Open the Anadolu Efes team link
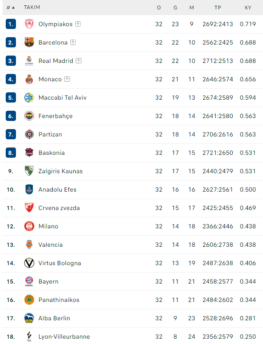 tap(57, 190)
